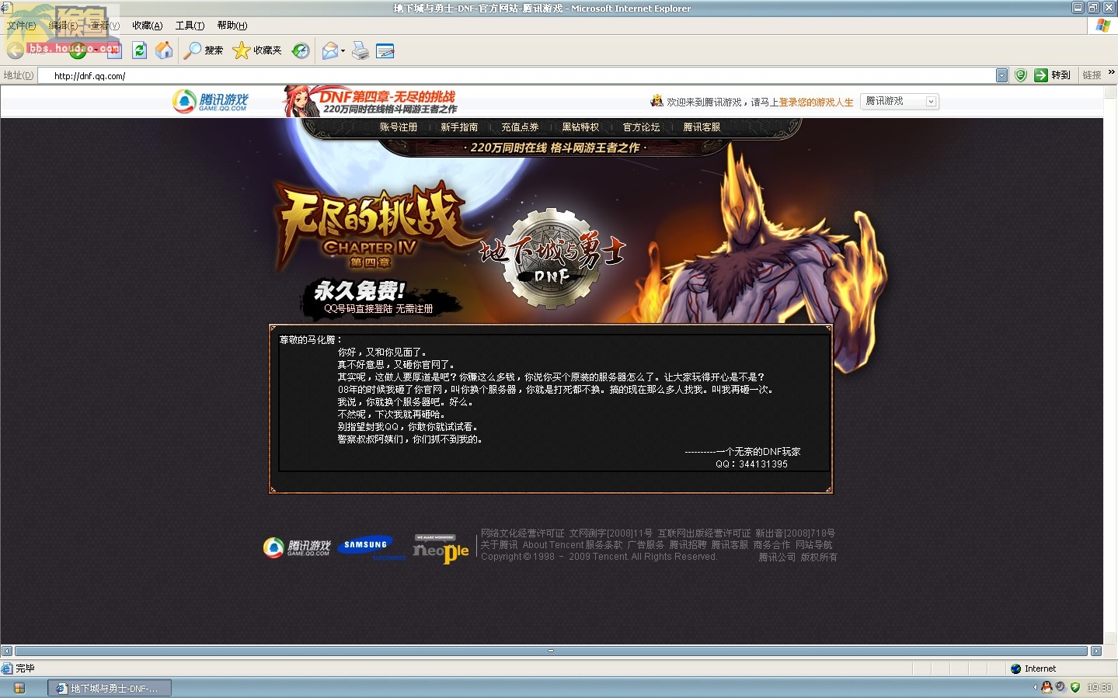Click the IE page icon in title bar
Screen dimensions: 1118x698
tap(6, 8)
